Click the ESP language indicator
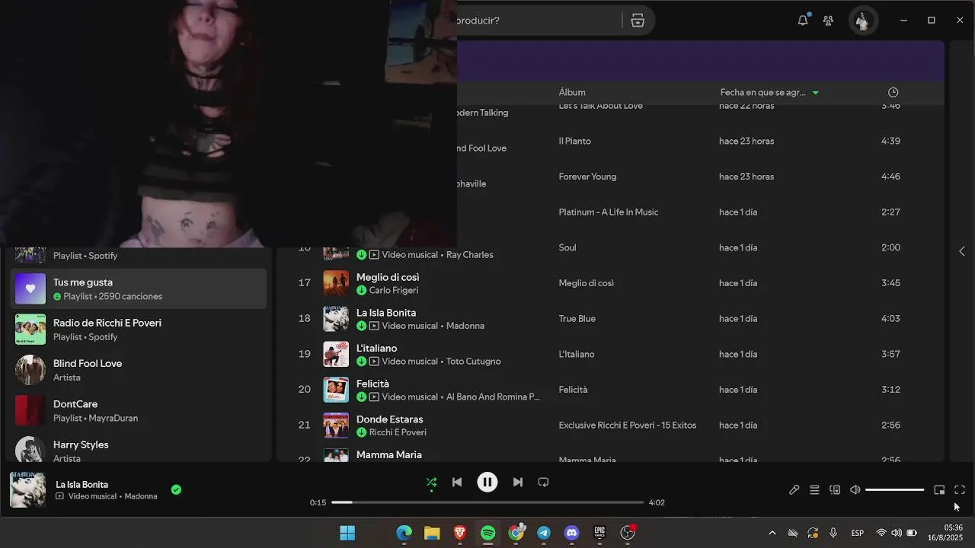The width and height of the screenshot is (975, 548). (857, 533)
